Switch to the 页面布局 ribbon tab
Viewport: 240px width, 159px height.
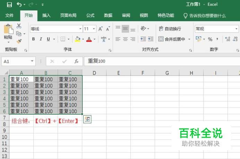tap(68, 15)
